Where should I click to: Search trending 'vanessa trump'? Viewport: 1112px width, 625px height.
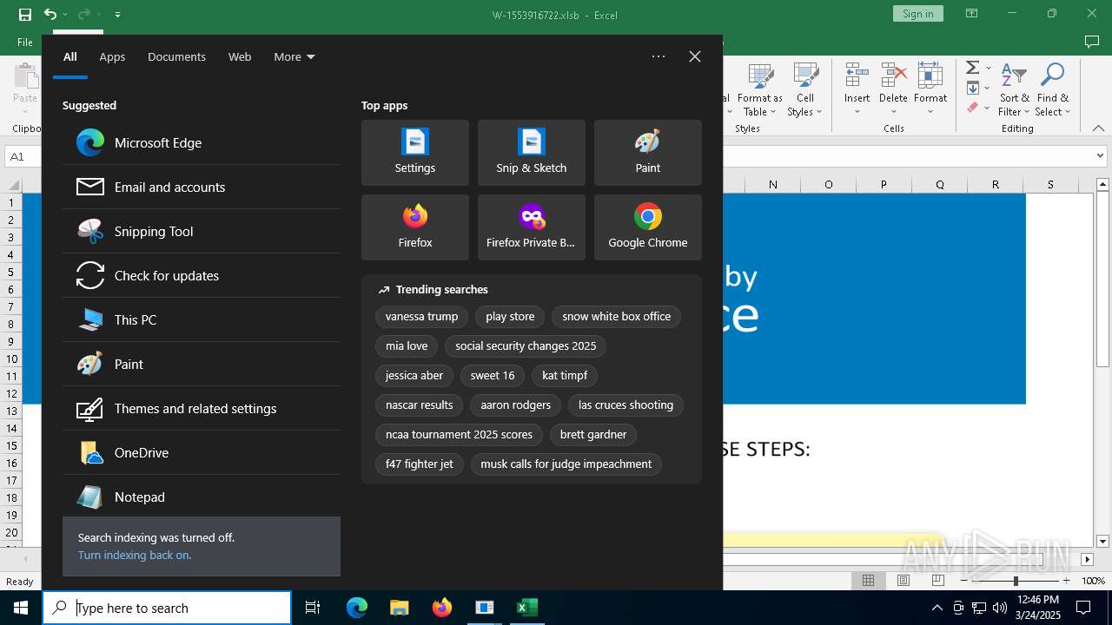click(421, 317)
